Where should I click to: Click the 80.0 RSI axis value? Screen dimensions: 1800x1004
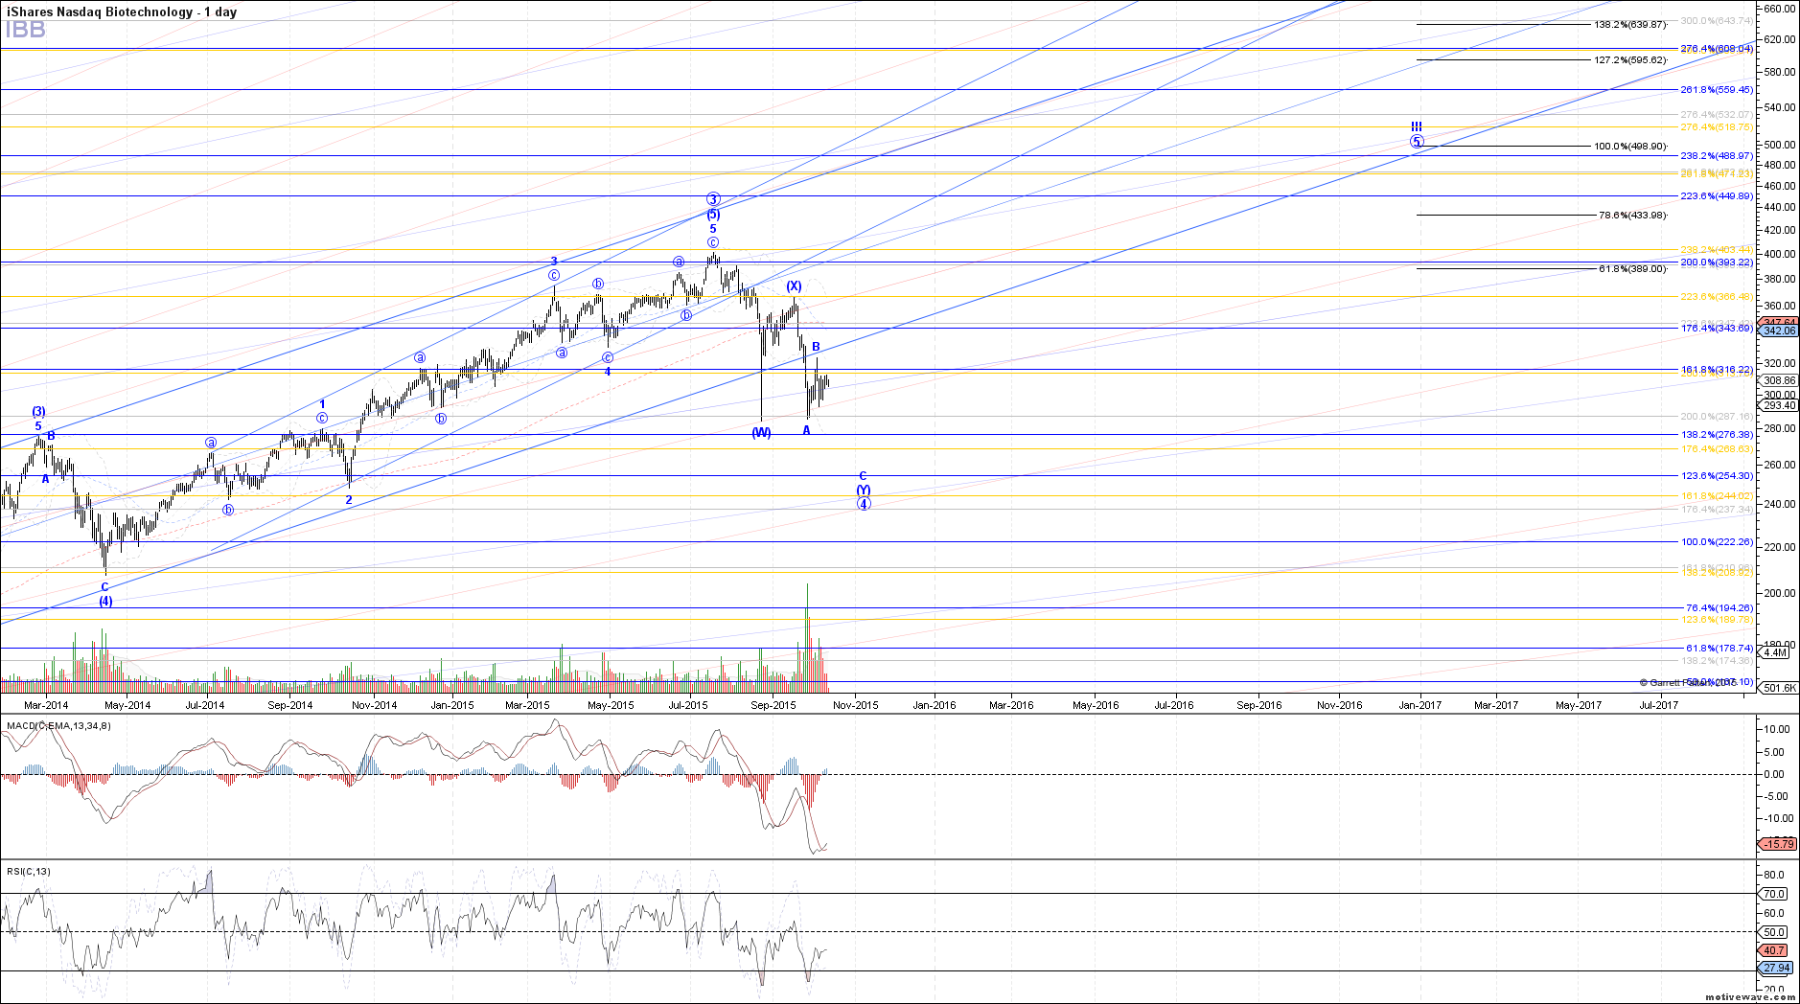click(x=1774, y=875)
